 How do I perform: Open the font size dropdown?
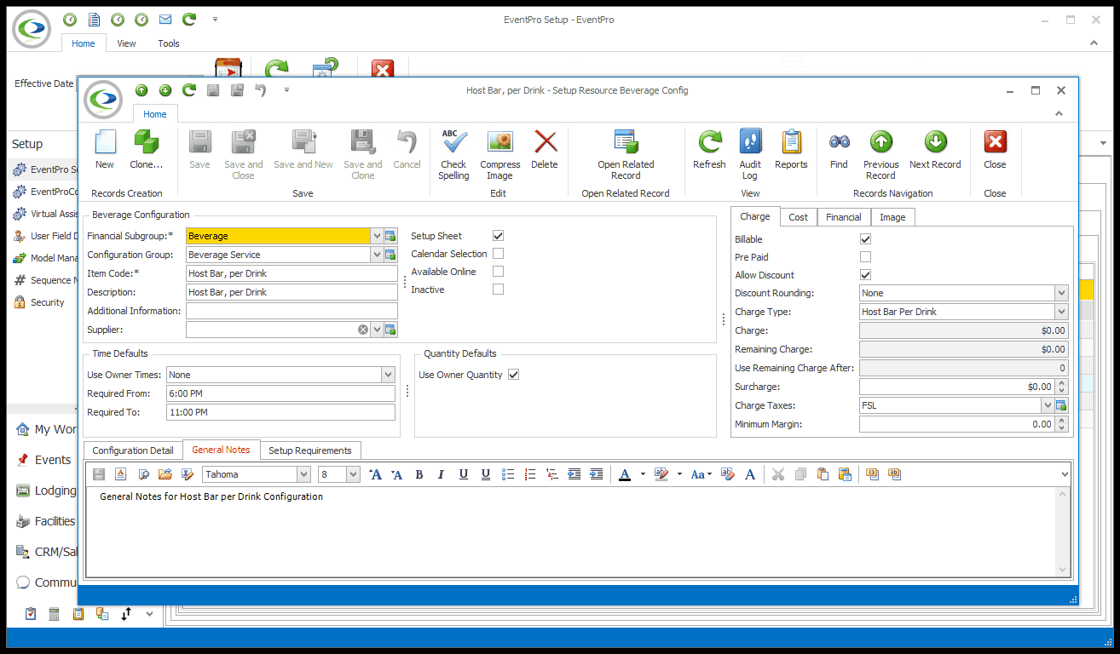point(353,474)
